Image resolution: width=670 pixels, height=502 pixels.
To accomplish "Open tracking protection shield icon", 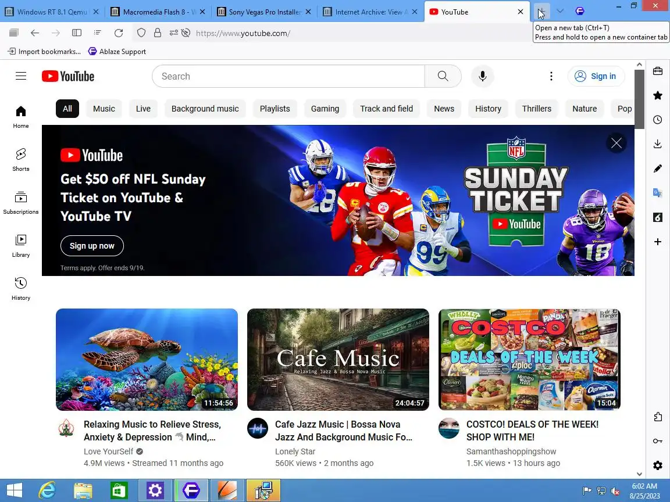I will [141, 33].
